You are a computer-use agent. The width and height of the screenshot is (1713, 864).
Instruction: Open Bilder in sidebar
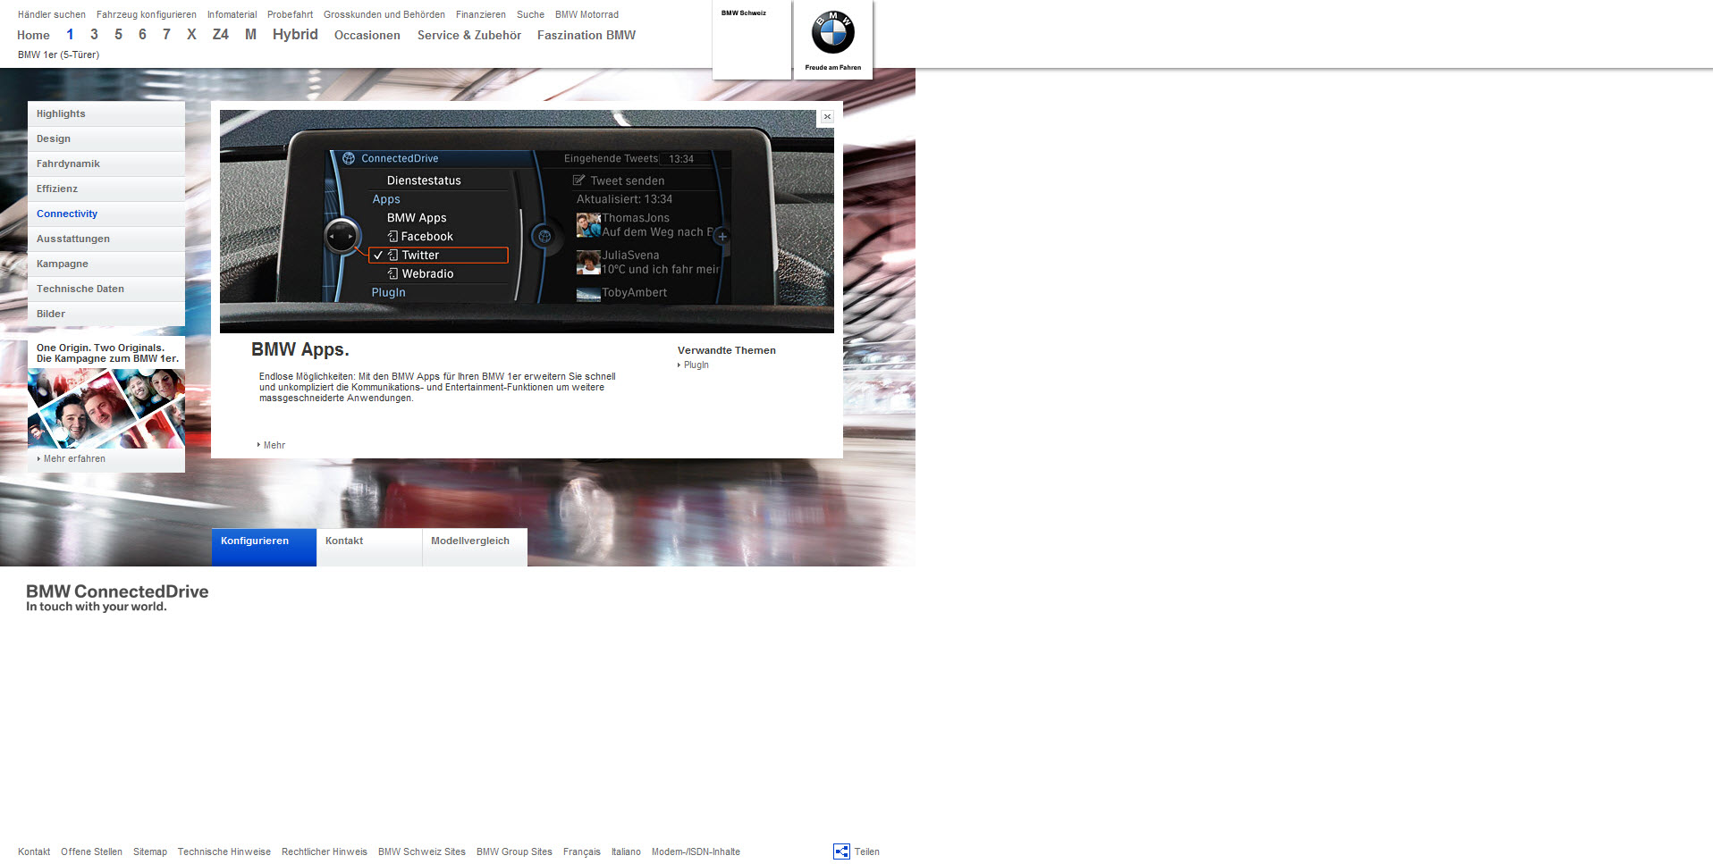106,314
